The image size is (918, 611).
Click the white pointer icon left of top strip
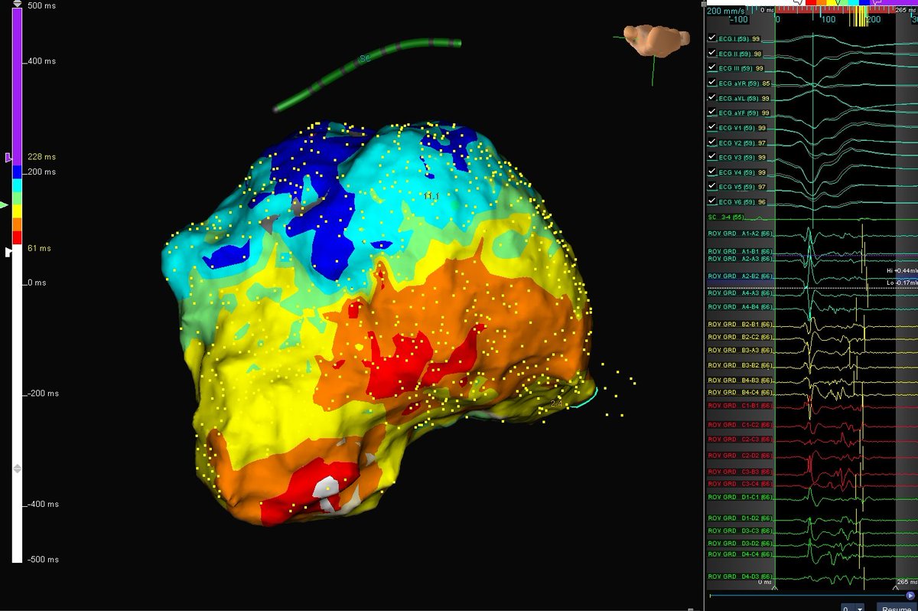[798, 2]
